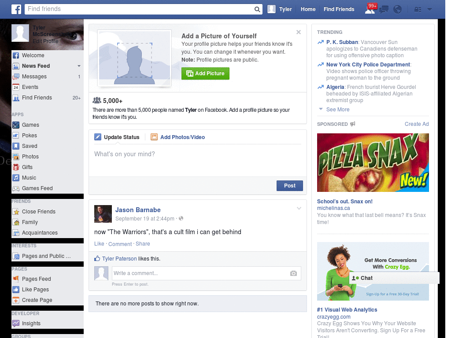Viewport: 451px width, 338px height.
Task: Open Tyler profile in the top bar
Action: click(x=280, y=9)
